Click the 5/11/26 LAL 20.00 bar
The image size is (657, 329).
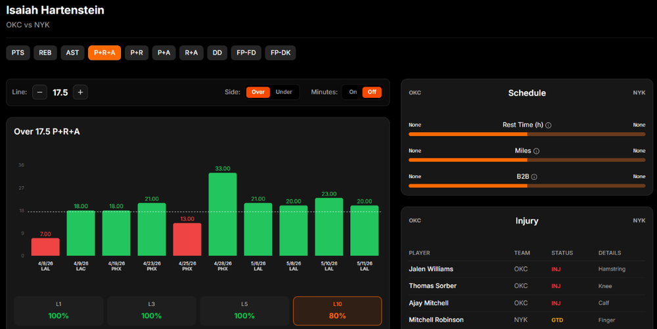[x=365, y=230]
